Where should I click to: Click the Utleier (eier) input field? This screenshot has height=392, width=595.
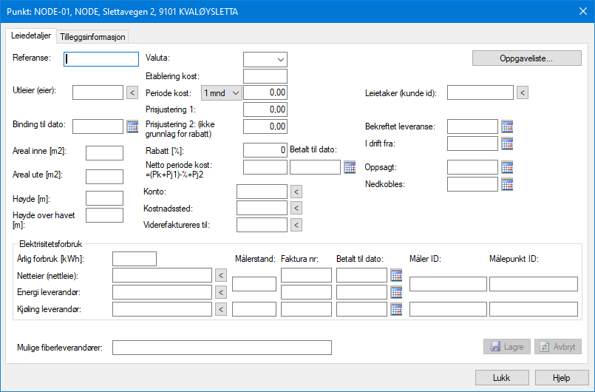click(98, 92)
